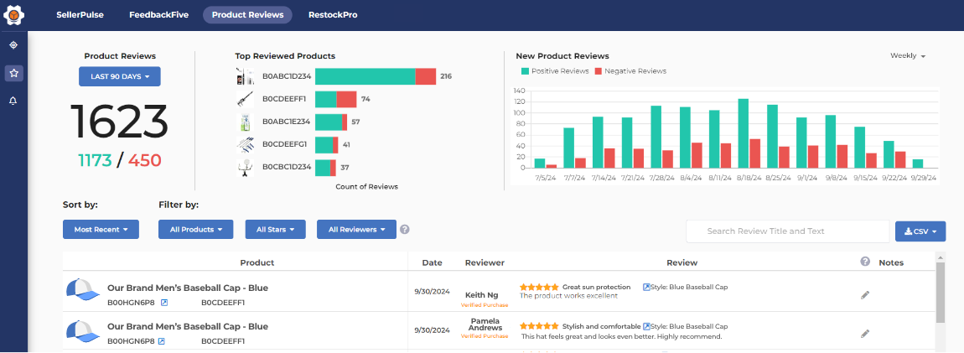The image size is (964, 353).
Task: Change the Weekly chart interval dropdown
Action: (x=907, y=55)
